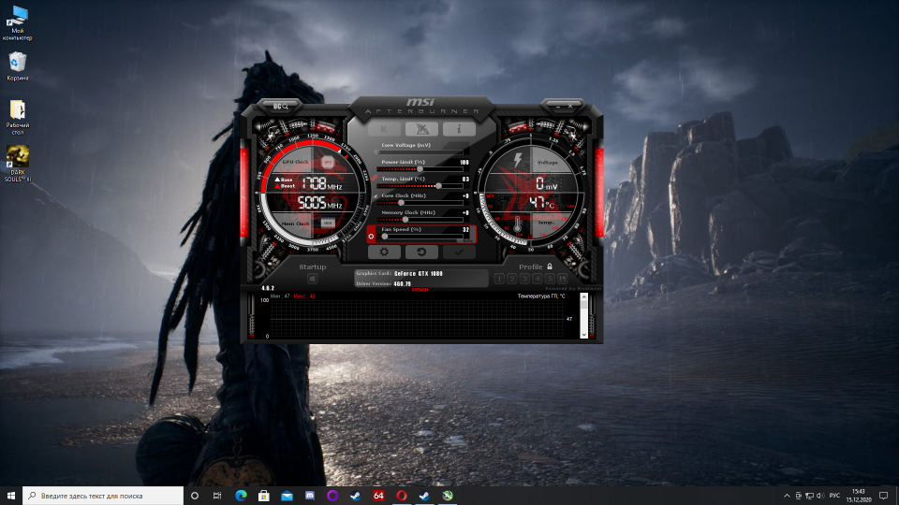The width and height of the screenshot is (899, 505).
Task: Click the Power Limit slider handle
Action: point(420,169)
